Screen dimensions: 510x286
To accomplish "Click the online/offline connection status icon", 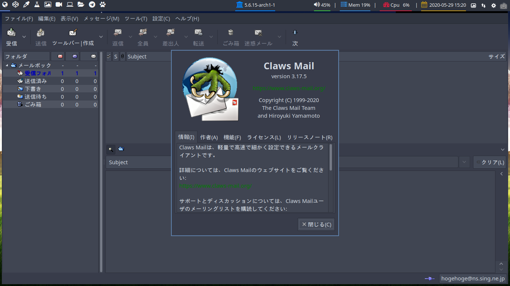I will click(430, 279).
